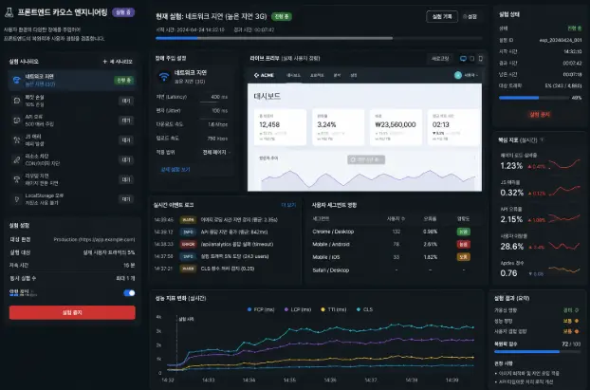
Task: Select the LocalStorage 오류 scenario icon
Action: click(16, 199)
